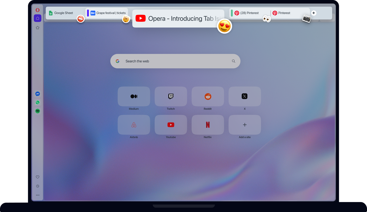Open a new tab with the plus button
367x212 pixels.
[314, 13]
